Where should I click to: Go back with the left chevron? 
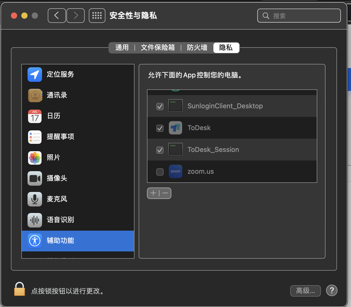click(x=57, y=16)
